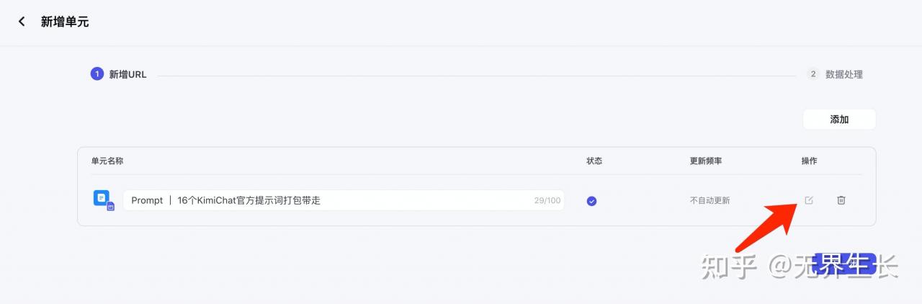Viewport: 922px width, 304px height.
Task: Click the edit pencil icon under 操作
Action: 808,200
